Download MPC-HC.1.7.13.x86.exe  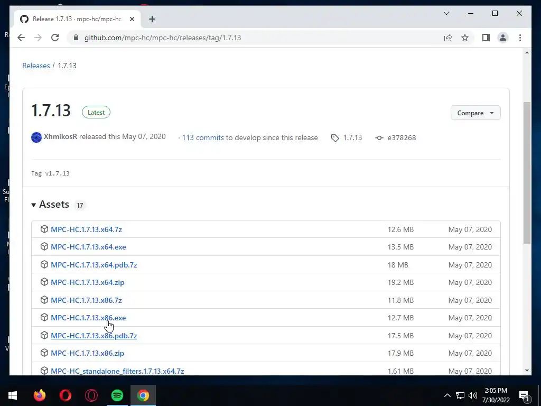click(88, 318)
